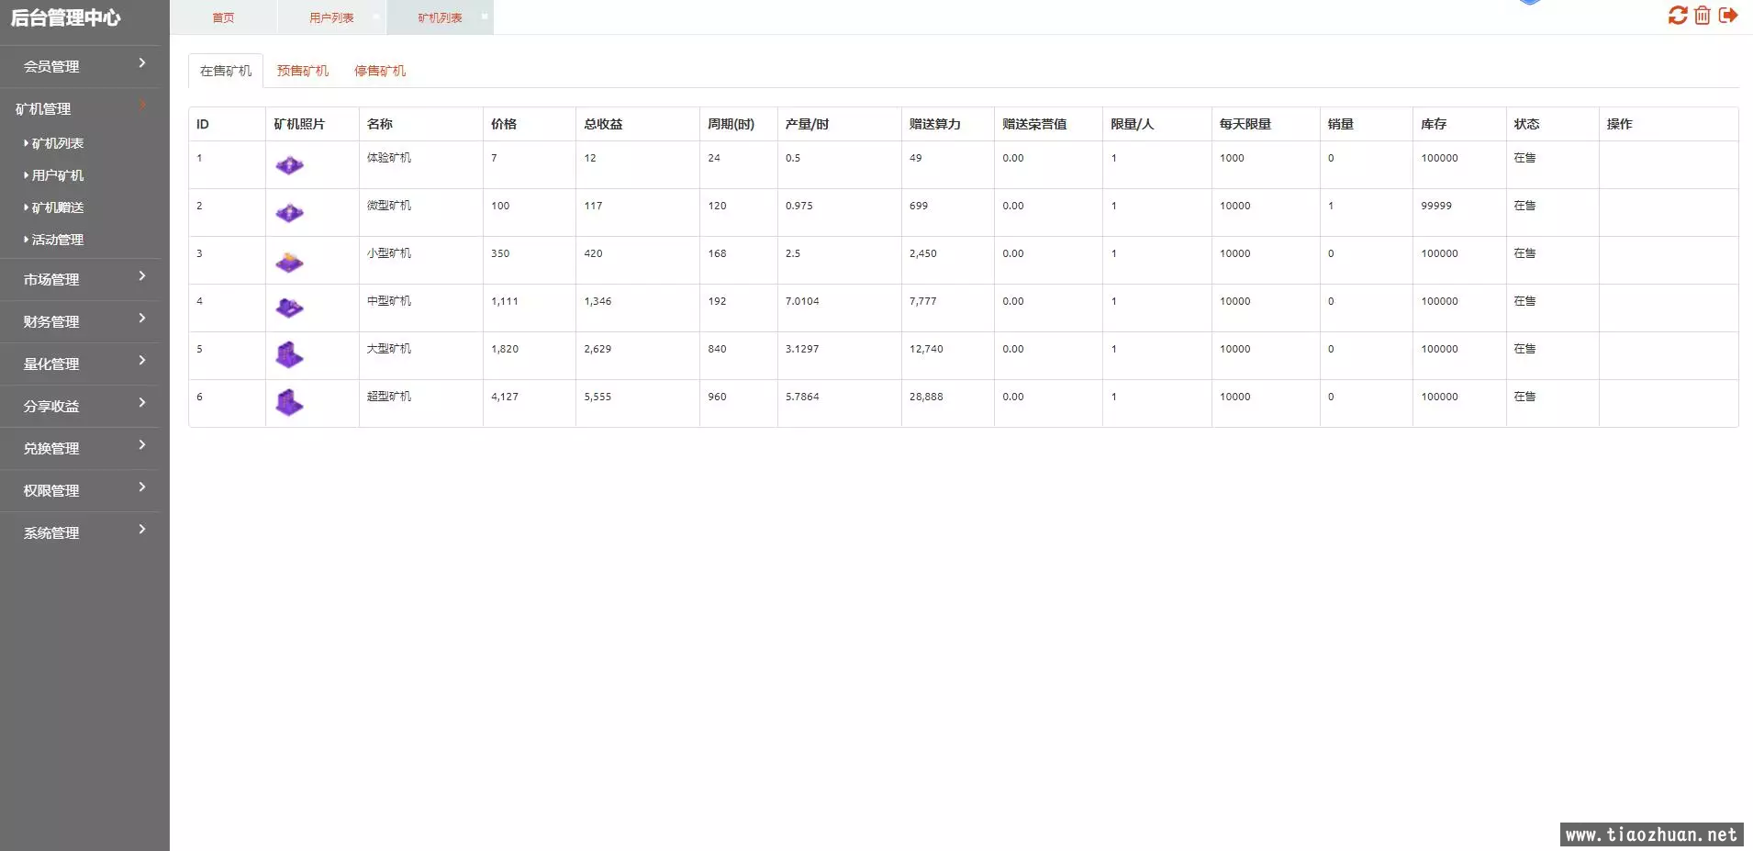Close the 用户列表 tab with its X
1753x851 pixels.
[x=375, y=17]
